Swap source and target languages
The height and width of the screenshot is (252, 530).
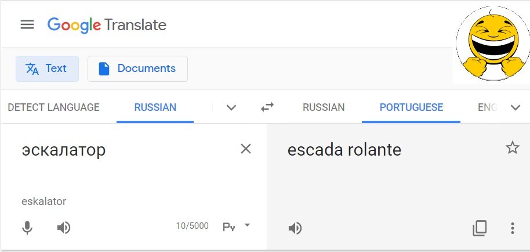[267, 107]
